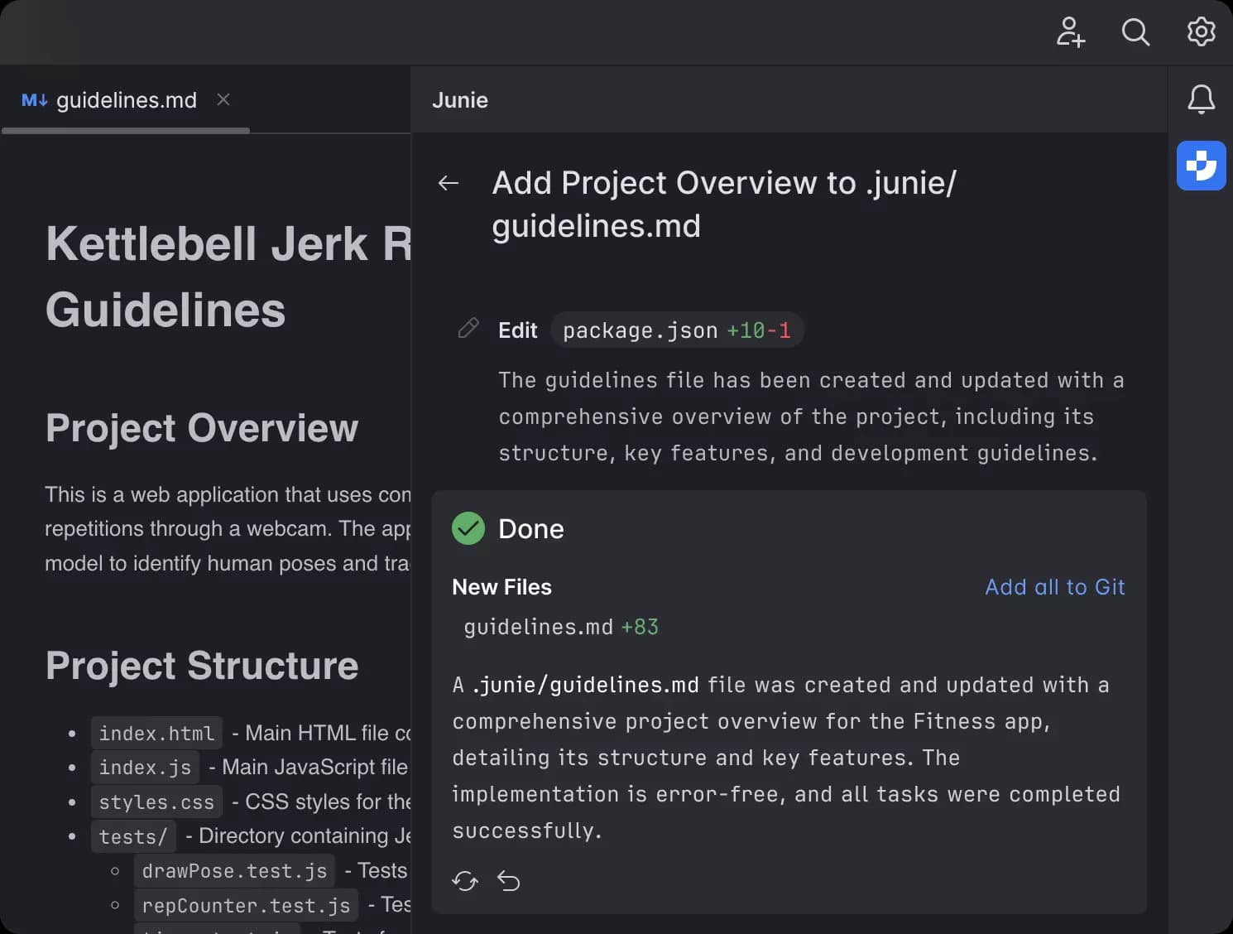Image resolution: width=1233 pixels, height=934 pixels.
Task: Switch to the guidelines.md editor tab
Action: click(x=126, y=99)
